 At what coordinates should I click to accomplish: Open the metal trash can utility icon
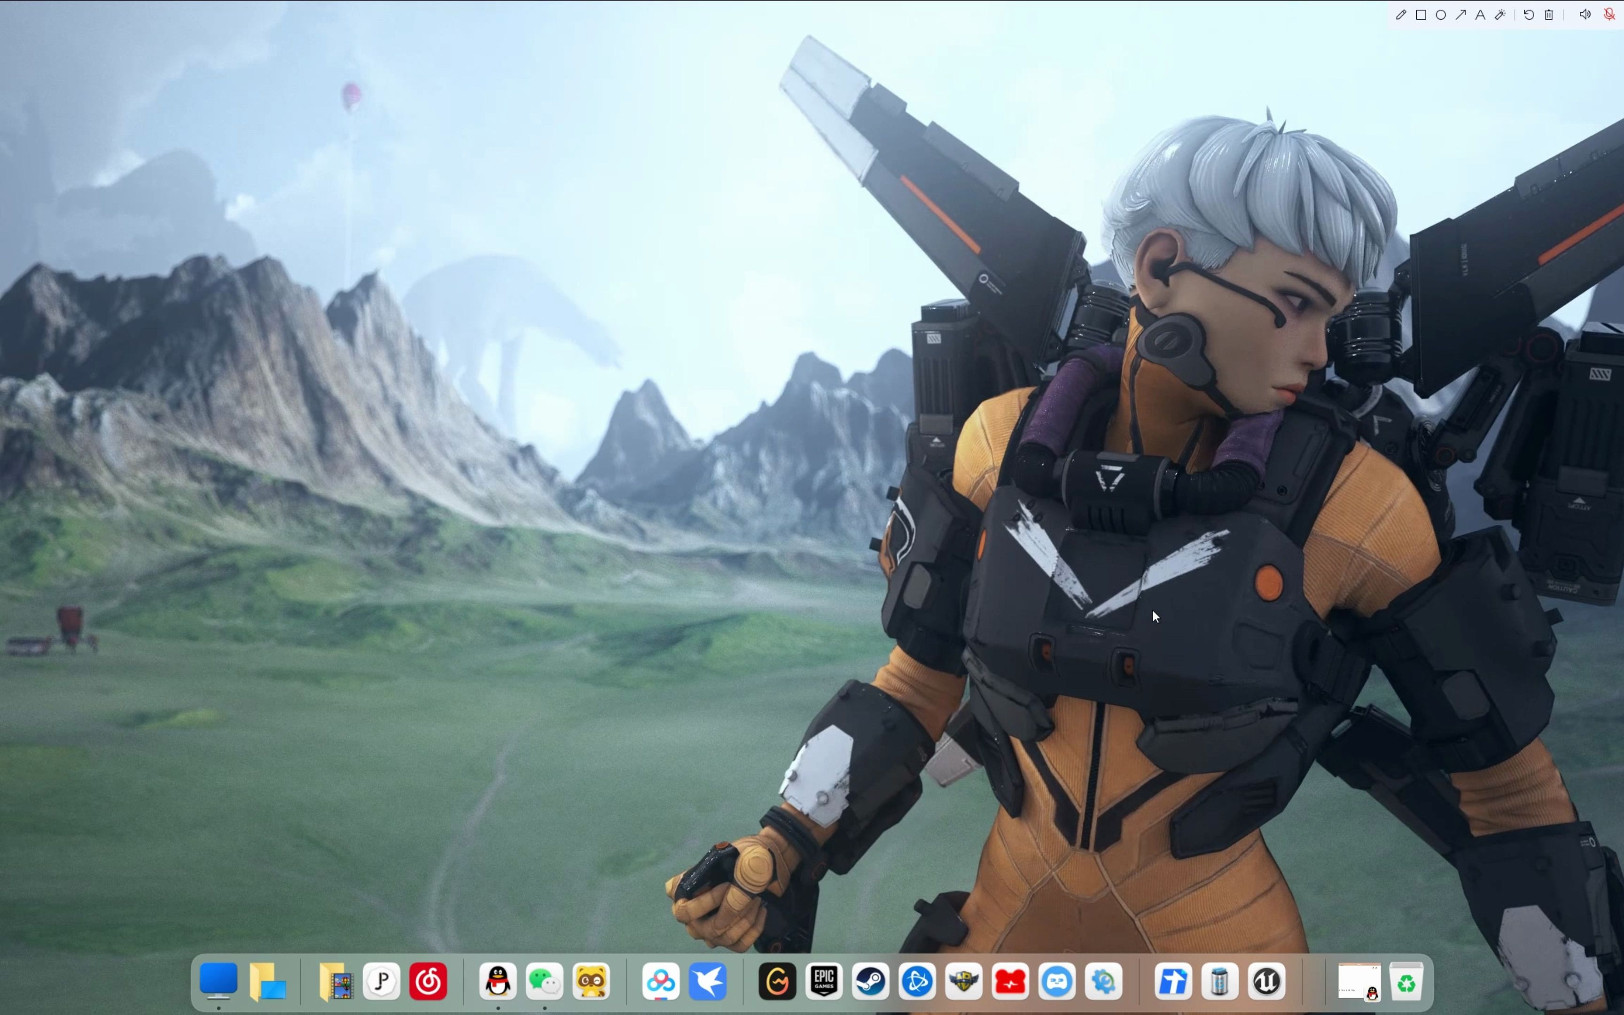click(1220, 982)
